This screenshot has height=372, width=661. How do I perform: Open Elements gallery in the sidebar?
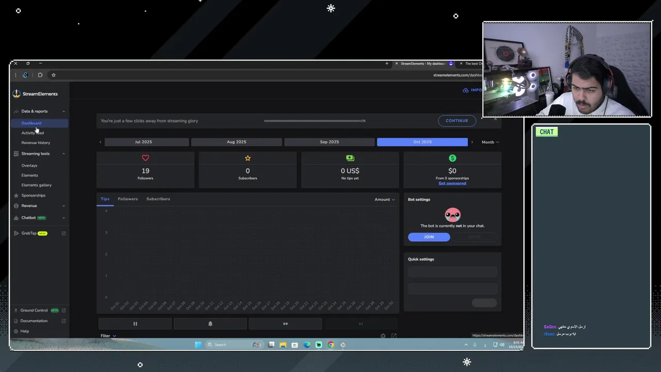pyautogui.click(x=36, y=185)
